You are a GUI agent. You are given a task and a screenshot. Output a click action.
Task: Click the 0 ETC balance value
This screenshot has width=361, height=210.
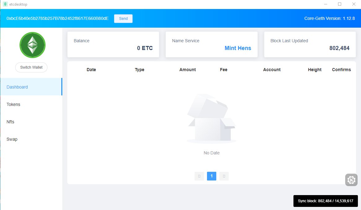point(145,48)
